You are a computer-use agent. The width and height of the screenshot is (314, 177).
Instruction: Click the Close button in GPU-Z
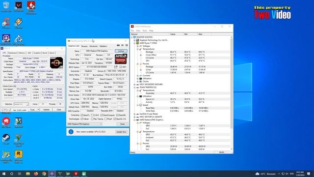pos(122,124)
